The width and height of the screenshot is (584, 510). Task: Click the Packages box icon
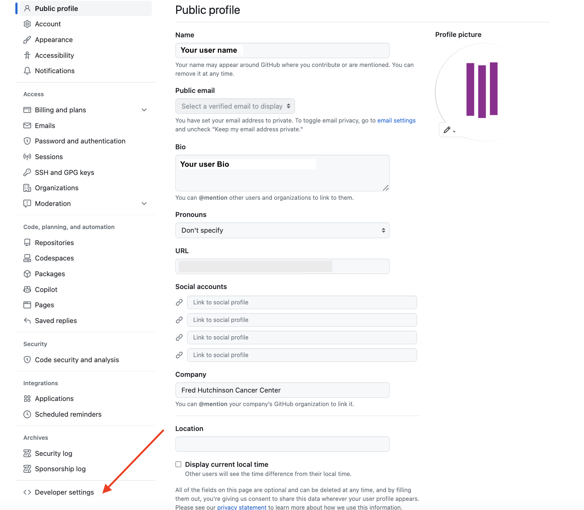pyautogui.click(x=27, y=274)
